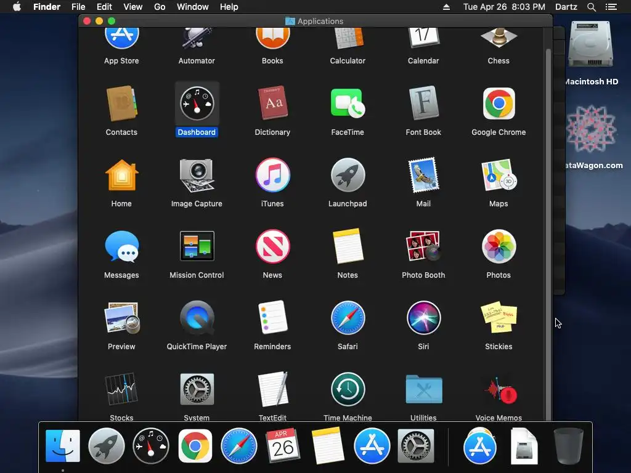Open Spotlight search in menu bar
Screen dimensions: 631x473
[591, 7]
